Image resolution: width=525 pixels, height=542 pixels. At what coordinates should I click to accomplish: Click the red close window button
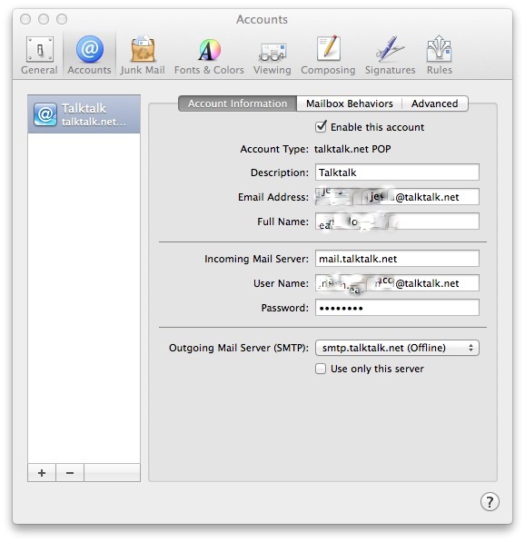[x=25, y=19]
